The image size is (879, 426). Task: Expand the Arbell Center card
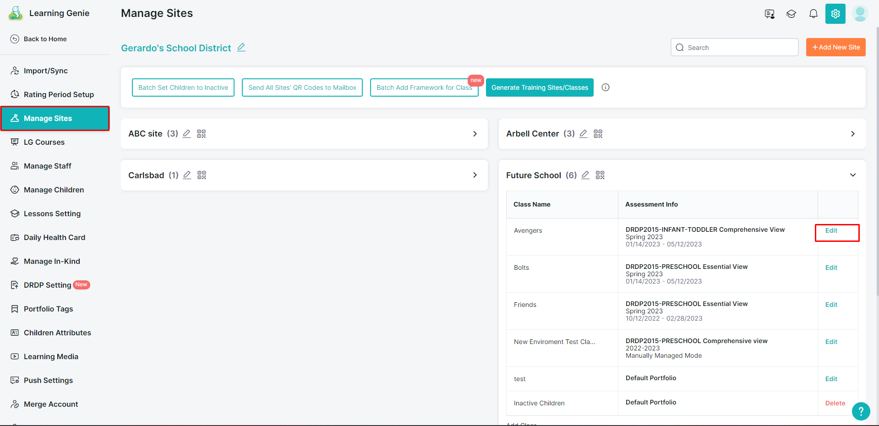(x=853, y=134)
